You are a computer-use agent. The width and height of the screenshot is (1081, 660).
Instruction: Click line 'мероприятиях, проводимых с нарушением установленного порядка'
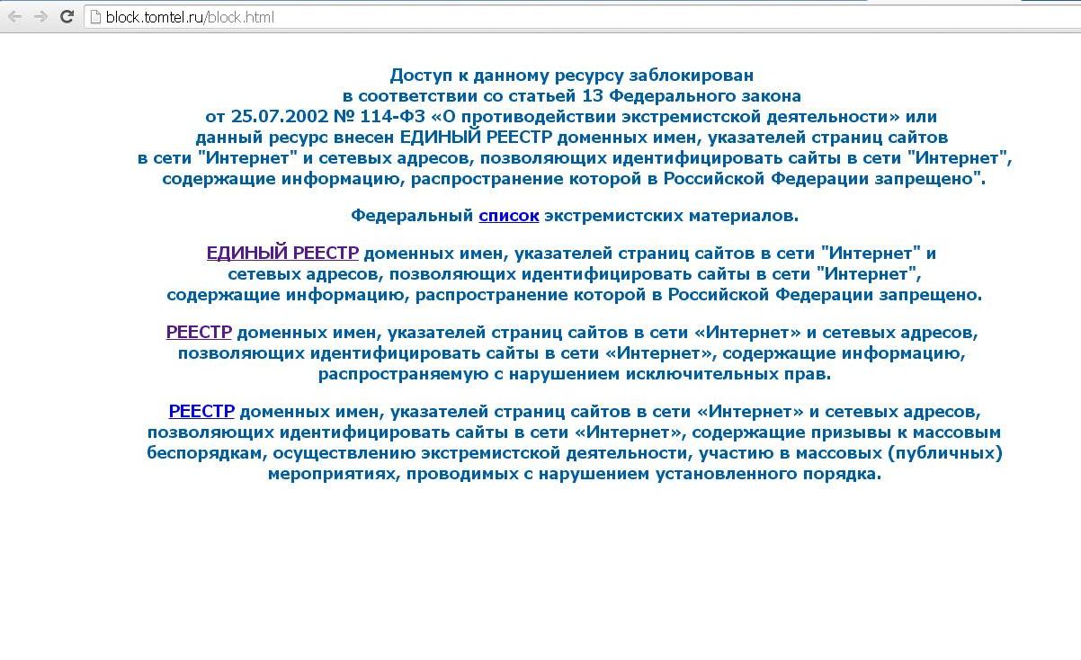tap(574, 474)
